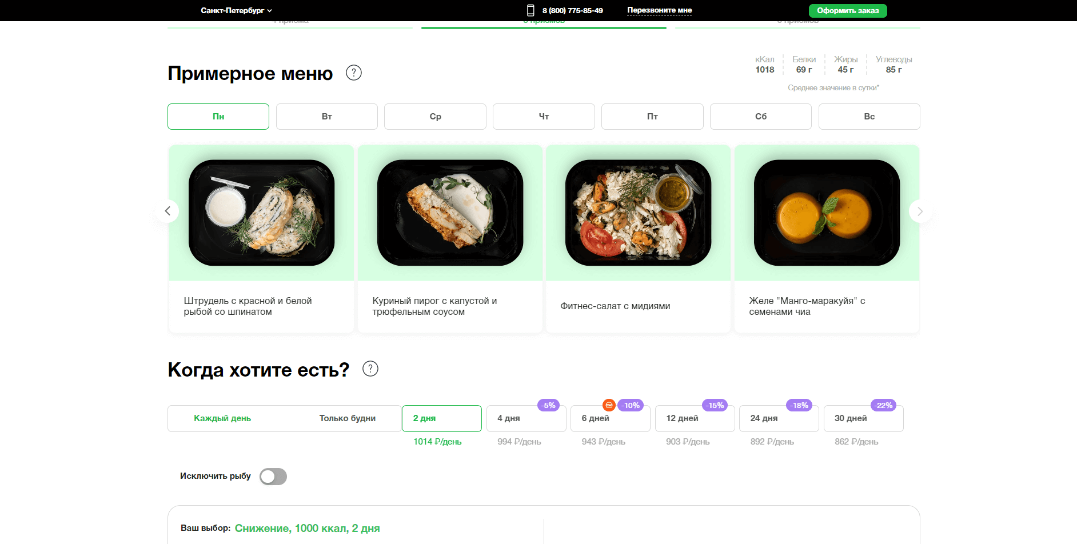Image resolution: width=1077 pixels, height=544 pixels.
Task: Click the phone icon in the header
Action: coord(530,10)
